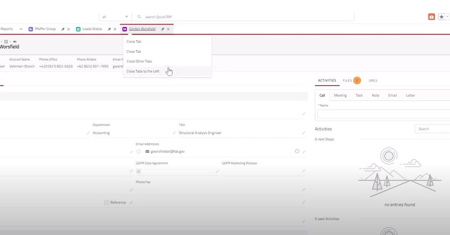This screenshot has width=450, height=235.
Task: Edit the Title field pencil icon
Action: pos(304,133)
